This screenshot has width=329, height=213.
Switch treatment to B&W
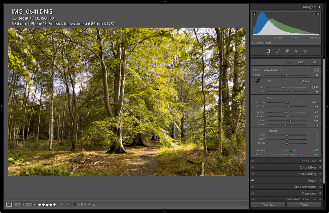[301, 62]
